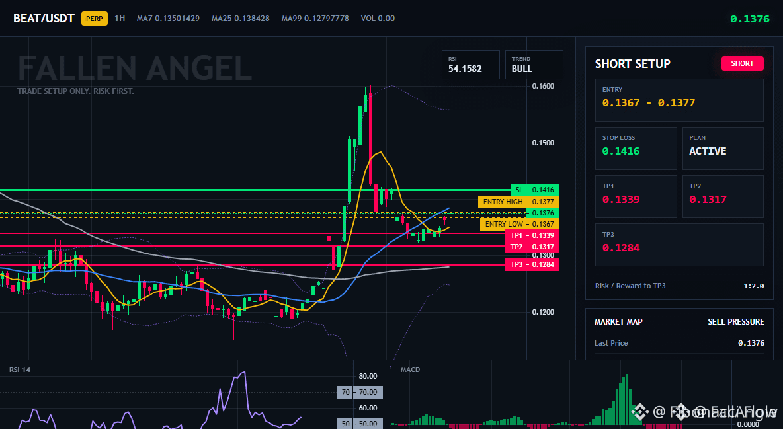Screen dimensions: 783x429
Task: Click the STOP LOSS 0.1416 card
Action: pyautogui.click(x=636, y=148)
